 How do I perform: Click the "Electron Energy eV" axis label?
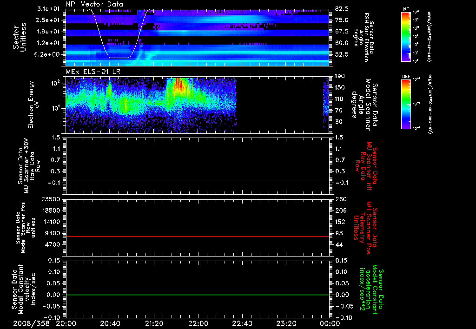coord(33,105)
